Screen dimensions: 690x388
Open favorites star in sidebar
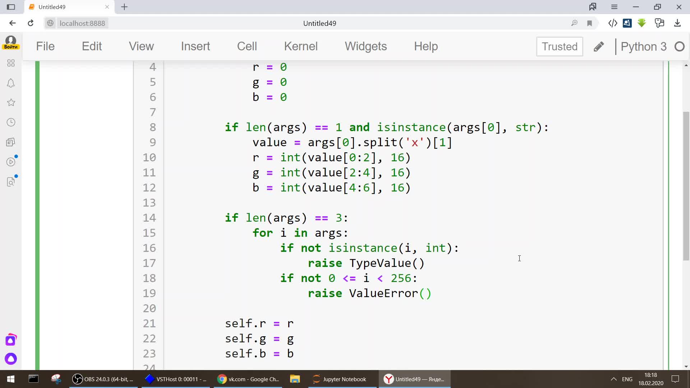click(11, 103)
